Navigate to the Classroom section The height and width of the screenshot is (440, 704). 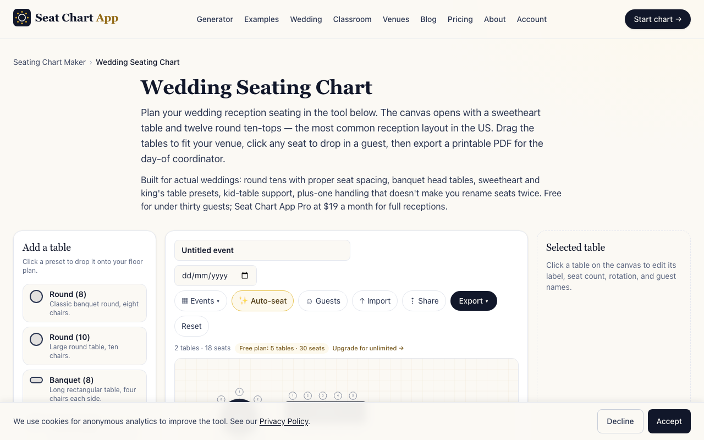click(x=352, y=19)
